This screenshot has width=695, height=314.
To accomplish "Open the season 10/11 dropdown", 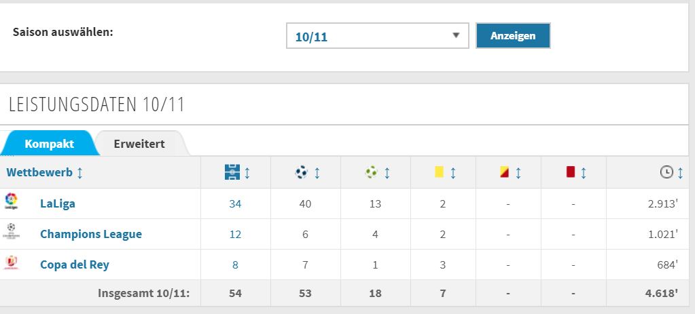I will [x=378, y=36].
